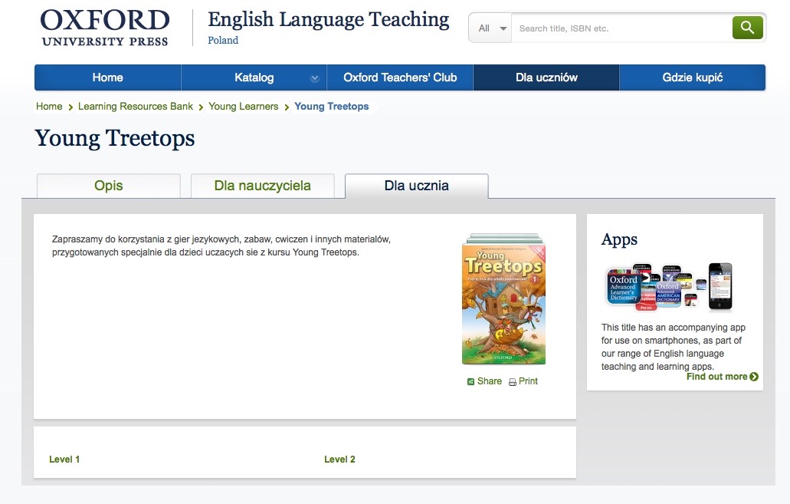Go to Gdzie kupić in navigation
790x504 pixels.
(x=692, y=77)
